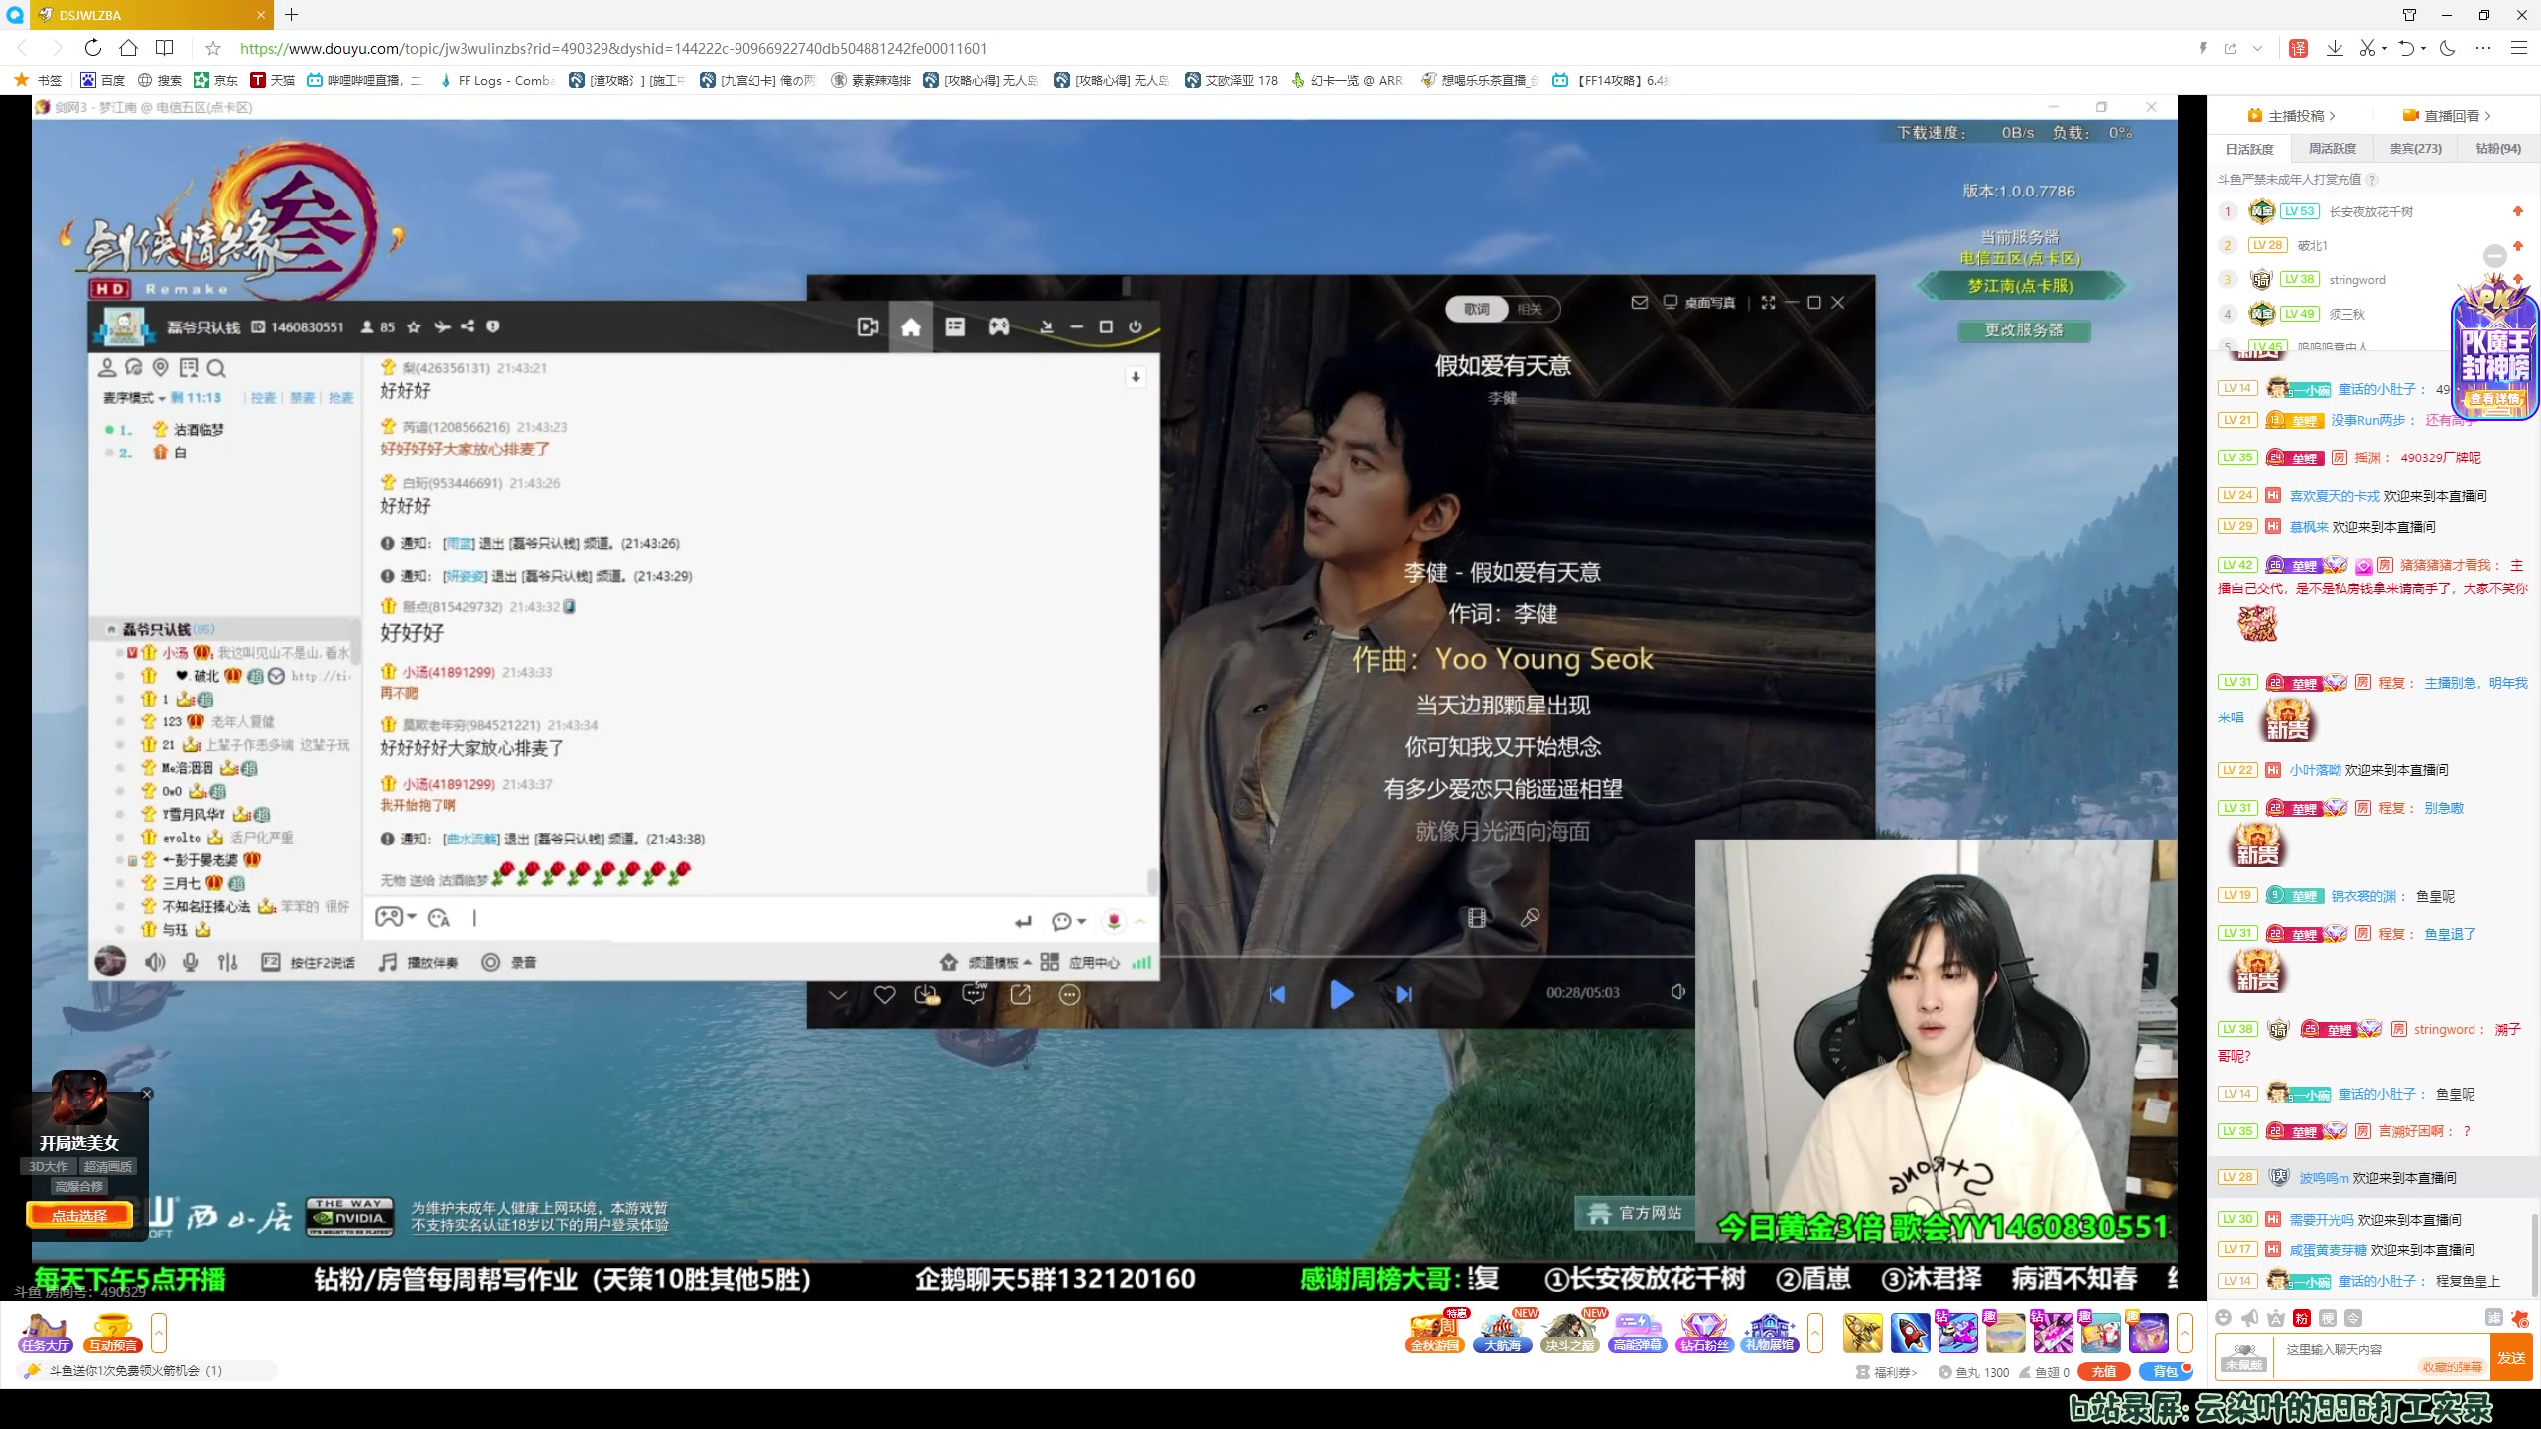Switch to 贵宾(273) tab
The image size is (2541, 1429).
2415,149
